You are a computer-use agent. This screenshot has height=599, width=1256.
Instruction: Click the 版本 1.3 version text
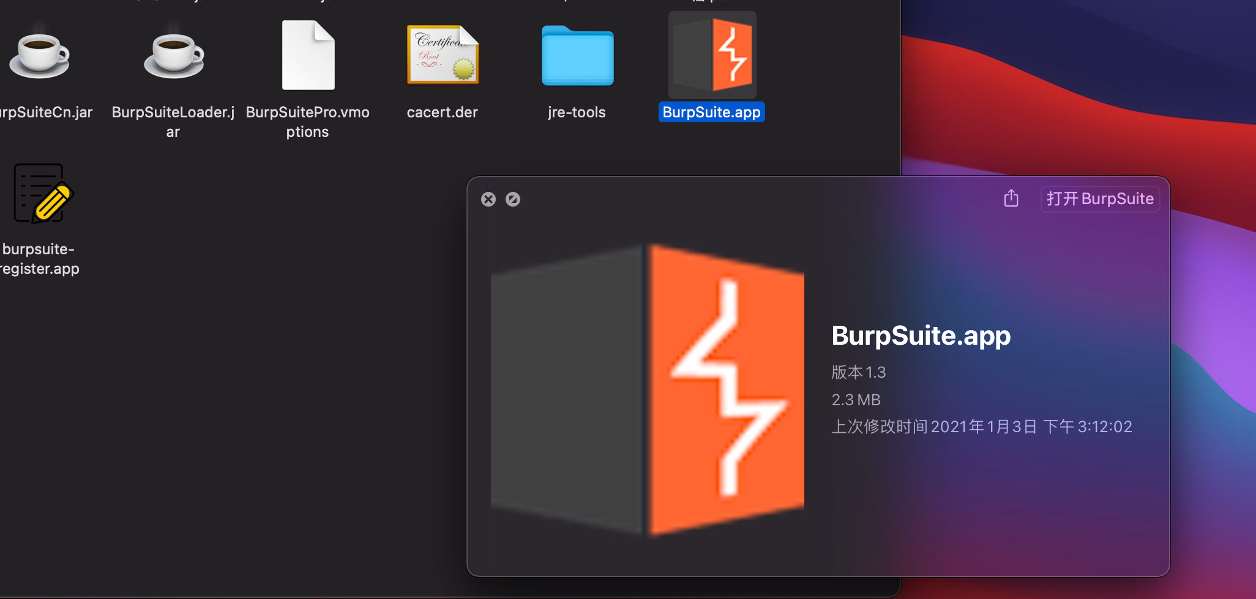(x=859, y=372)
